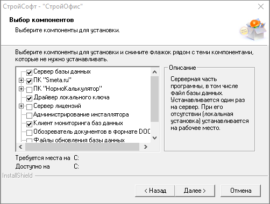Screen dimensions: 270x204
Task: Select Администрирование инсталлятора label
Action: coord(81,114)
